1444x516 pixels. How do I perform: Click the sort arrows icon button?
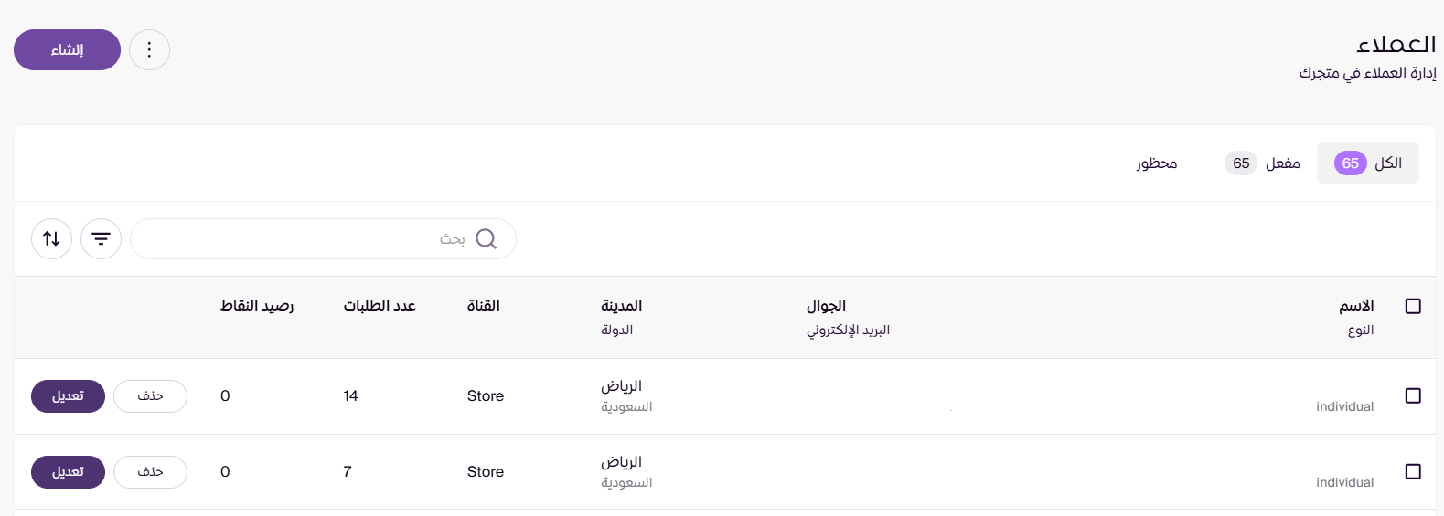point(51,238)
